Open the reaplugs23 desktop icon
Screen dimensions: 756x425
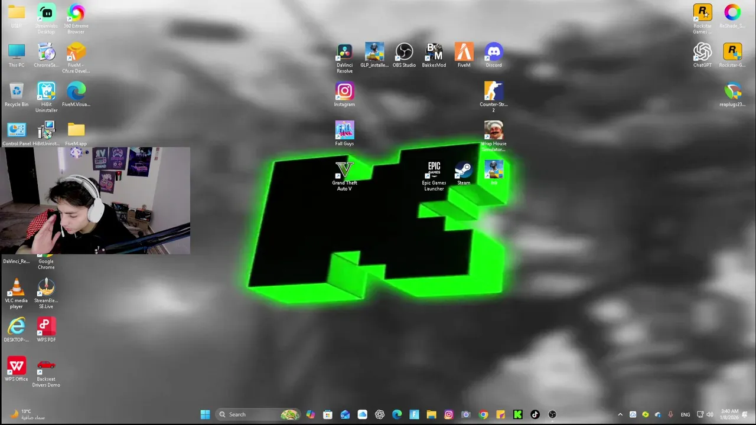[x=732, y=94]
